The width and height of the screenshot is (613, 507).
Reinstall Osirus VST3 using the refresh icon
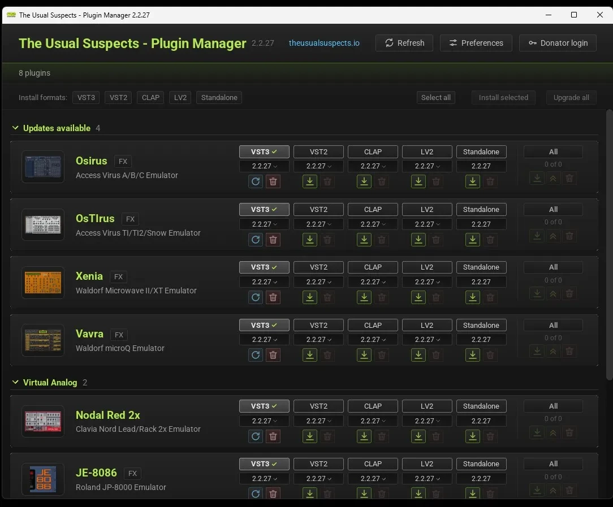click(x=255, y=181)
